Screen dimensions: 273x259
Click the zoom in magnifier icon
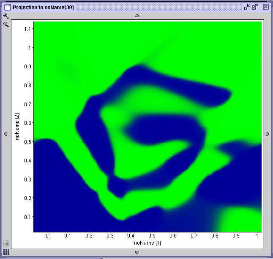pyautogui.click(x=6, y=16)
